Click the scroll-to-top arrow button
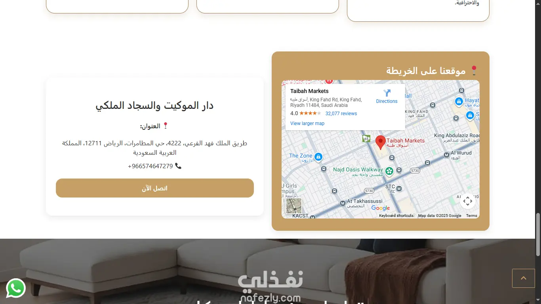541x304 pixels. pyautogui.click(x=524, y=278)
